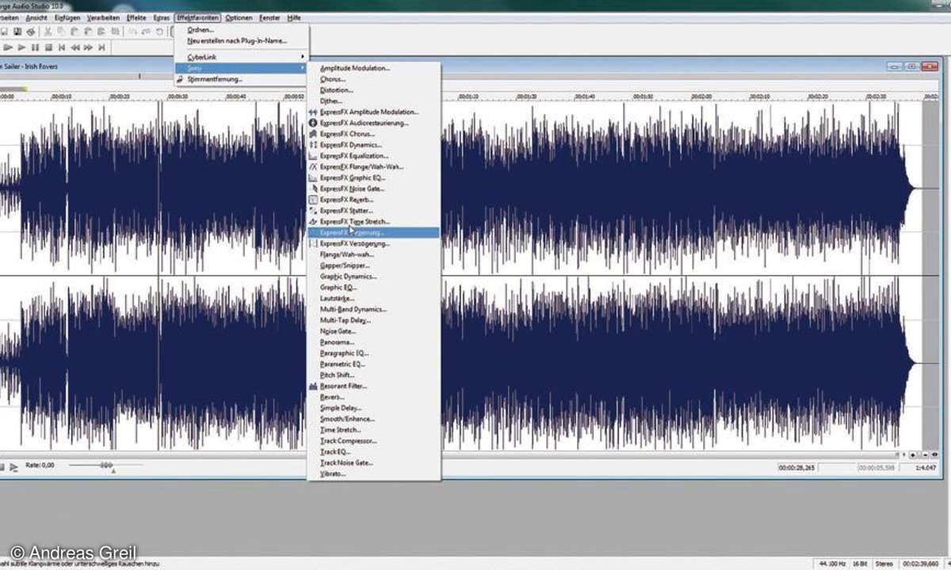Click the Pause transport button
951x570 pixels.
tap(36, 48)
